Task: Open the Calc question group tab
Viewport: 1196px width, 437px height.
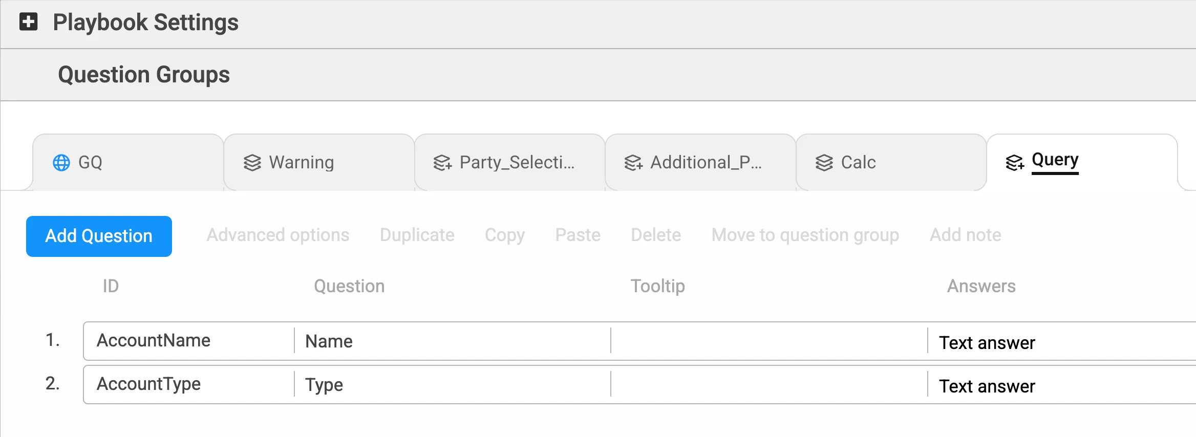Action: 858,163
